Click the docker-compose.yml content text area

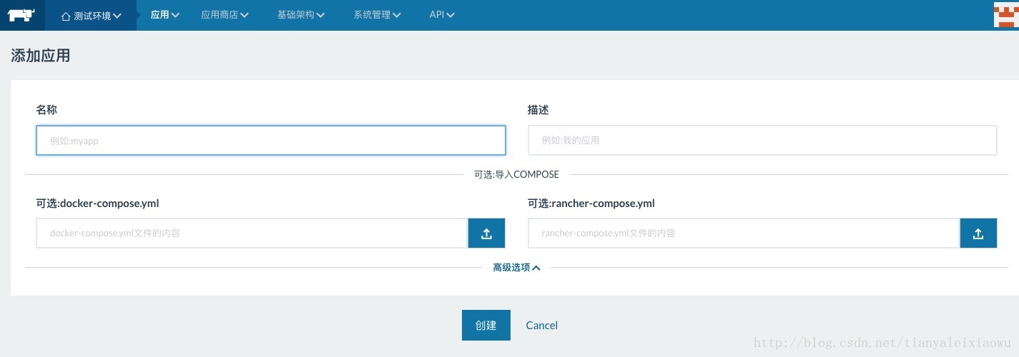click(252, 233)
